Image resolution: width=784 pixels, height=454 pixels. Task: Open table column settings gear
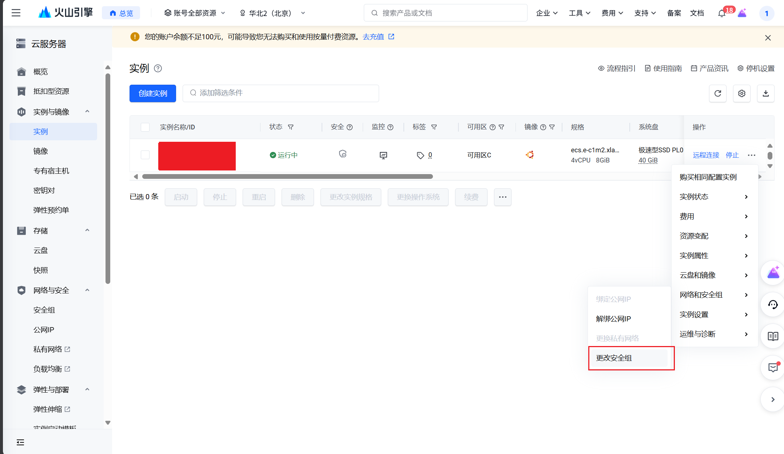tap(742, 93)
